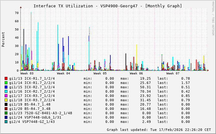This screenshot has width=216, height=134.
Task: Click the gi1/24 VSP7448-UdL6_1/31 legend entry
Action: 35,117
